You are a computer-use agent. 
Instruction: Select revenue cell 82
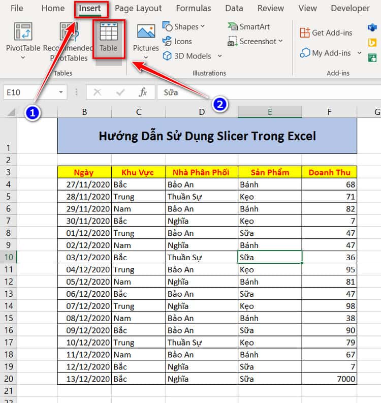point(329,209)
